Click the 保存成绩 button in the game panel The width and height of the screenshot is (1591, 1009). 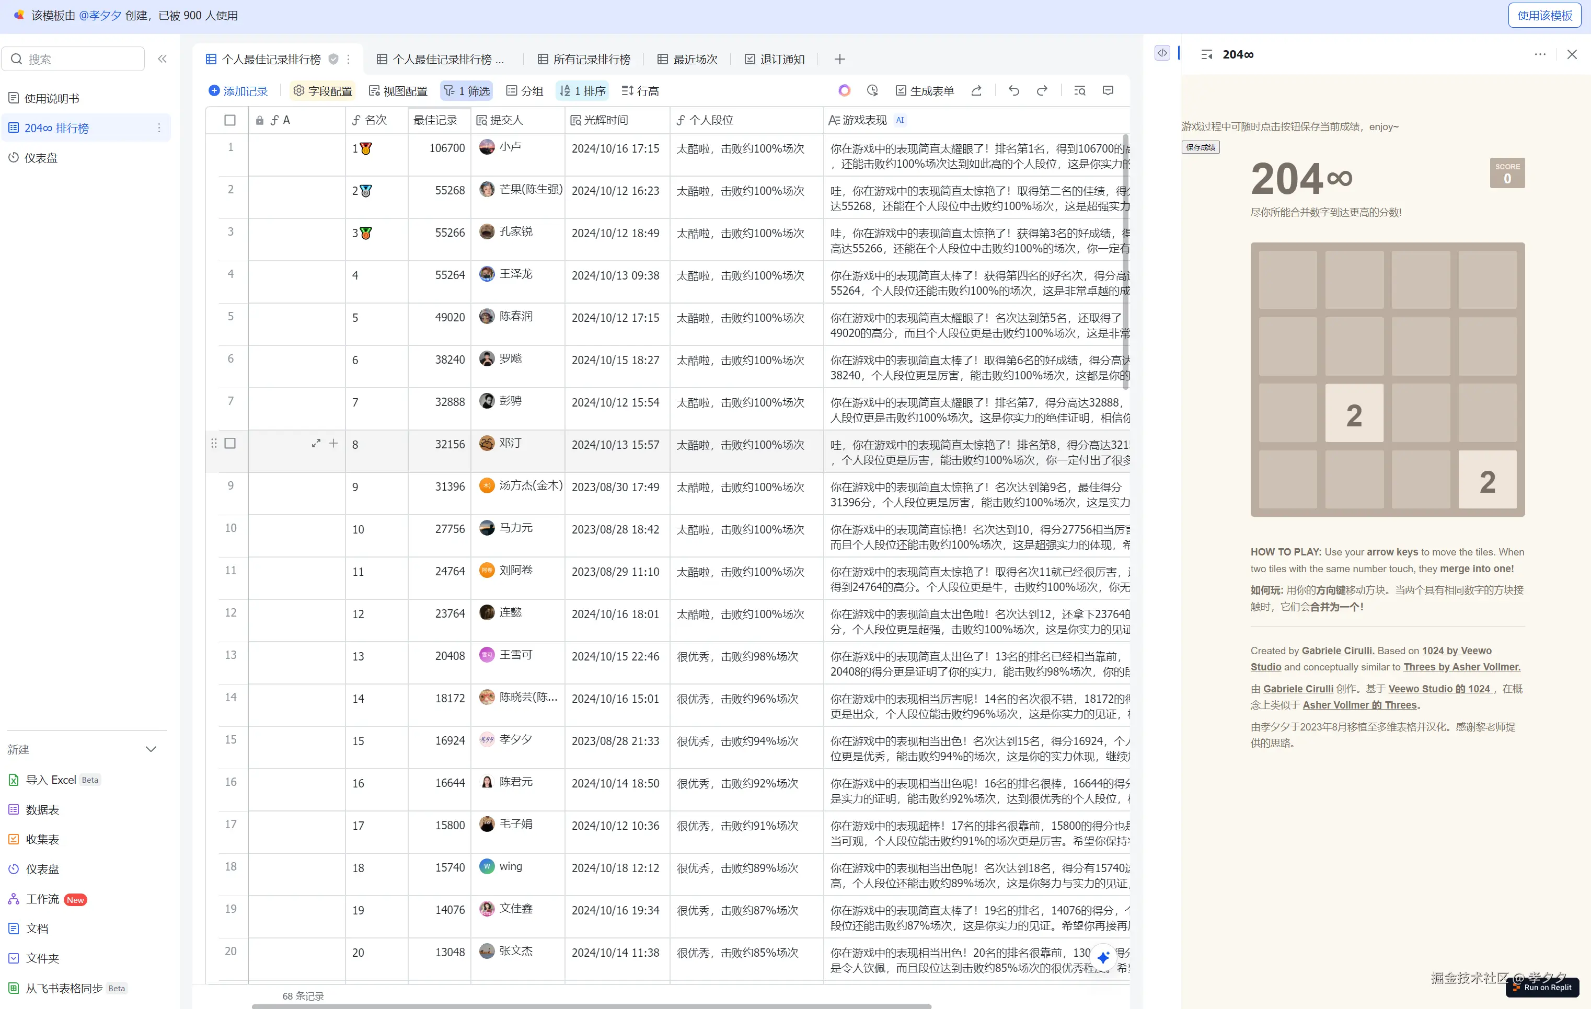click(1200, 147)
